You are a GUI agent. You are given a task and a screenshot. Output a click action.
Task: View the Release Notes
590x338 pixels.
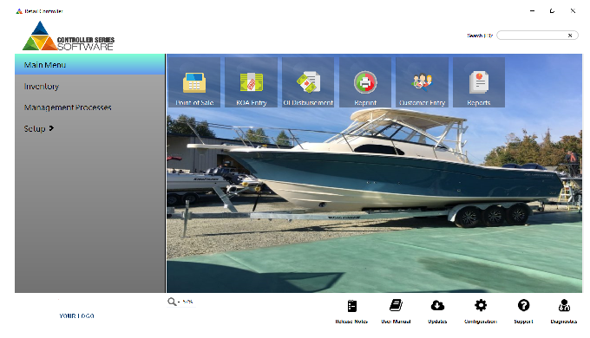pos(351,311)
